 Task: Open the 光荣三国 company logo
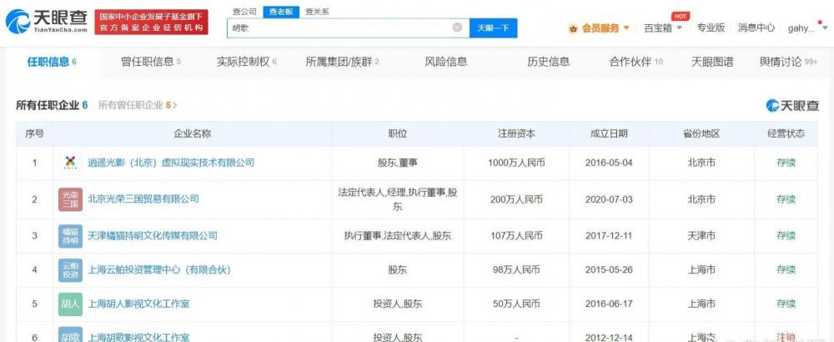tap(70, 199)
